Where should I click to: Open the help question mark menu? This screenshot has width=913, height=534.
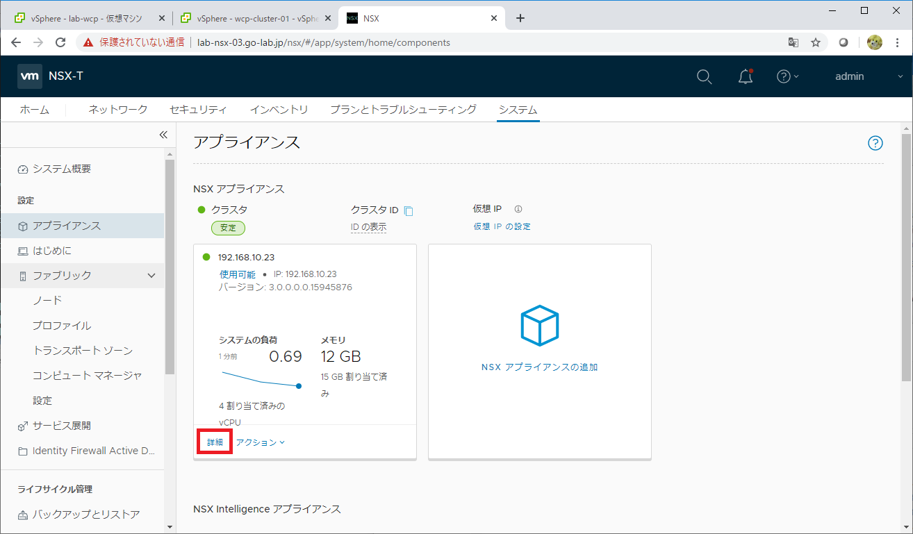(787, 76)
